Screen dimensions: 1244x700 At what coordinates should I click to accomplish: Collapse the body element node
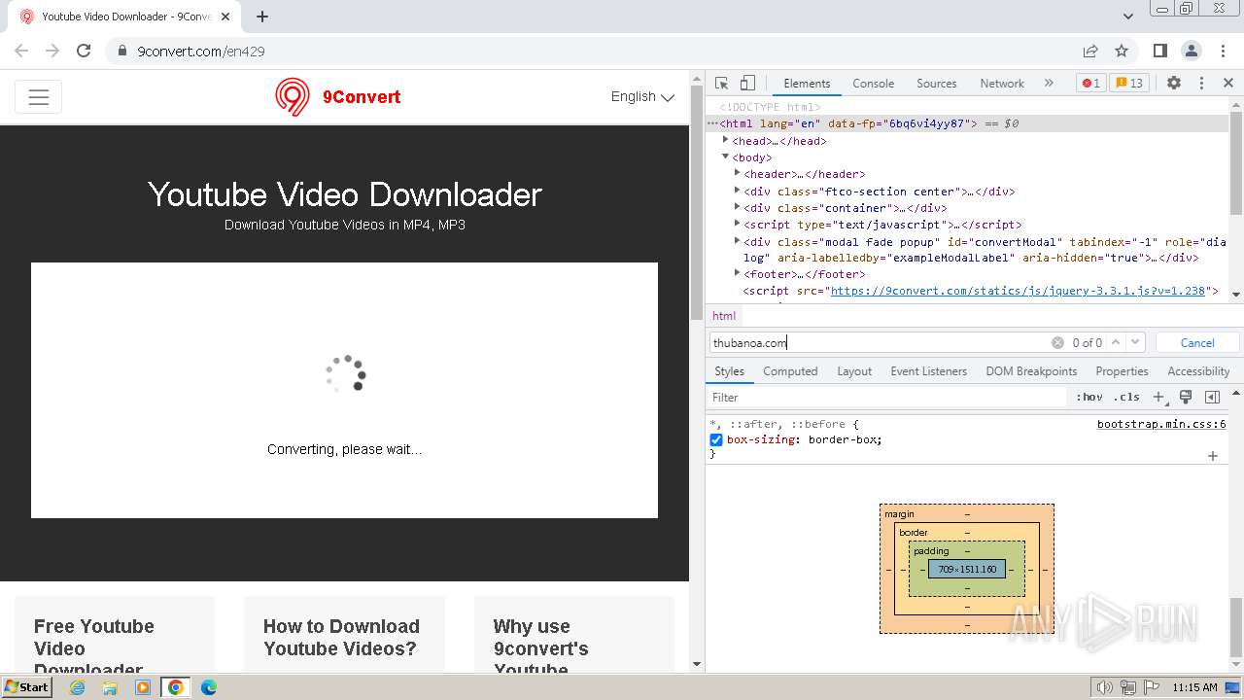(725, 157)
